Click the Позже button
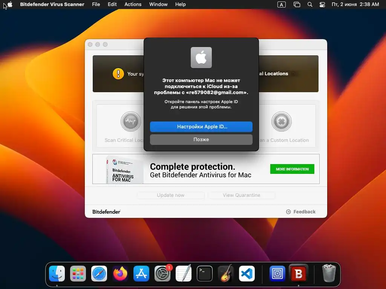 [x=201, y=139]
